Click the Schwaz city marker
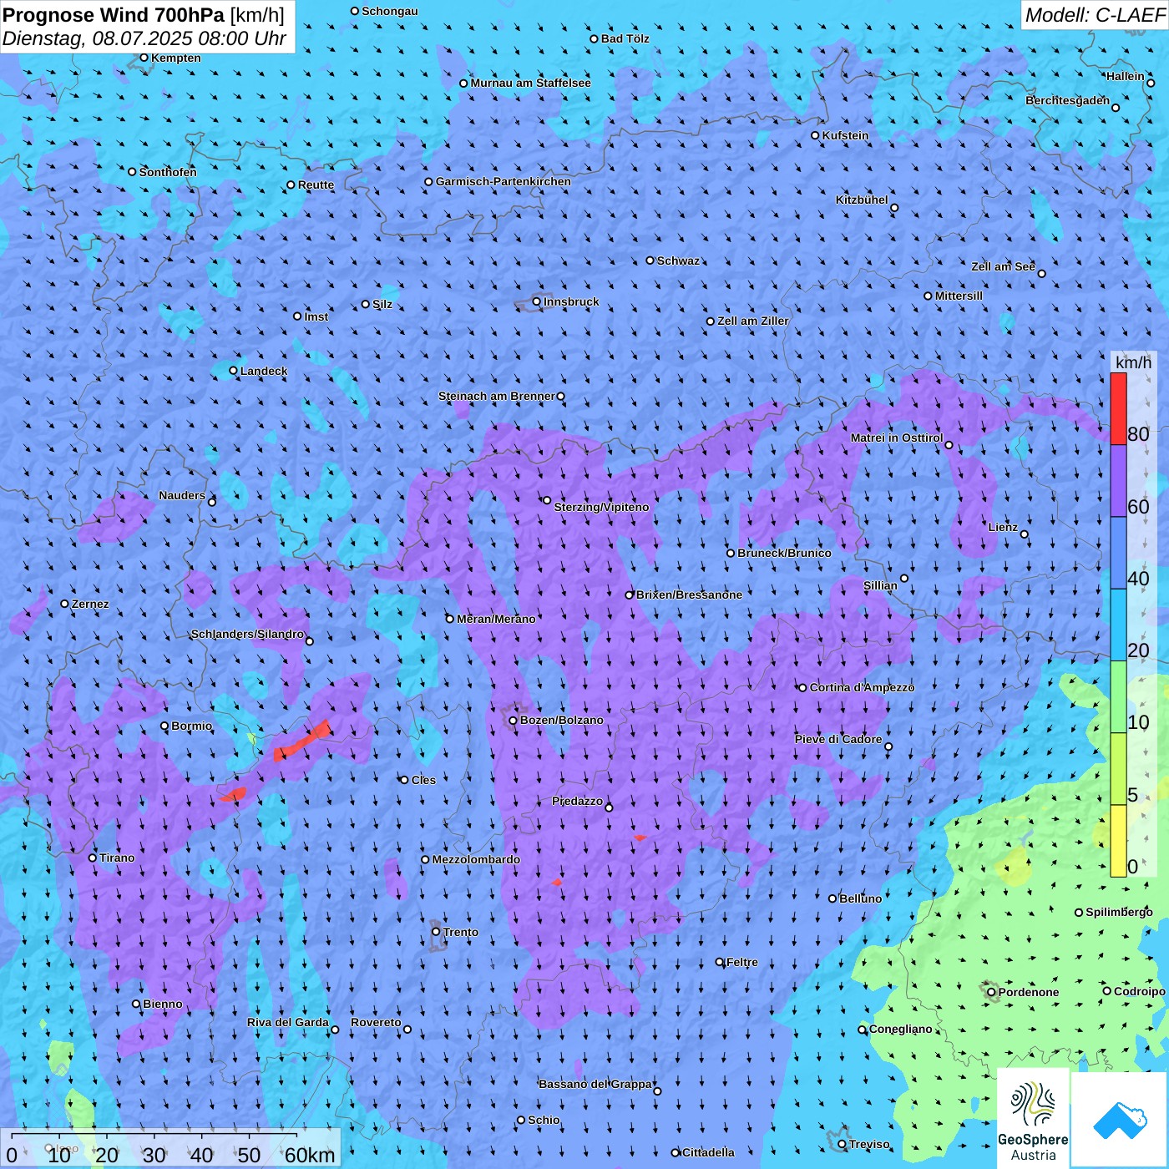 pyautogui.click(x=650, y=261)
